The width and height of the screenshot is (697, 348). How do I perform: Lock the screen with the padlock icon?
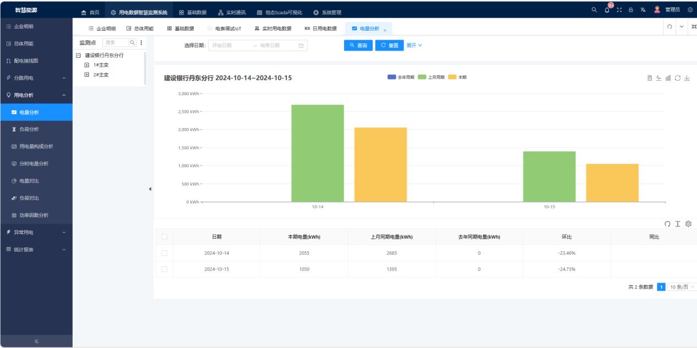click(x=631, y=9)
